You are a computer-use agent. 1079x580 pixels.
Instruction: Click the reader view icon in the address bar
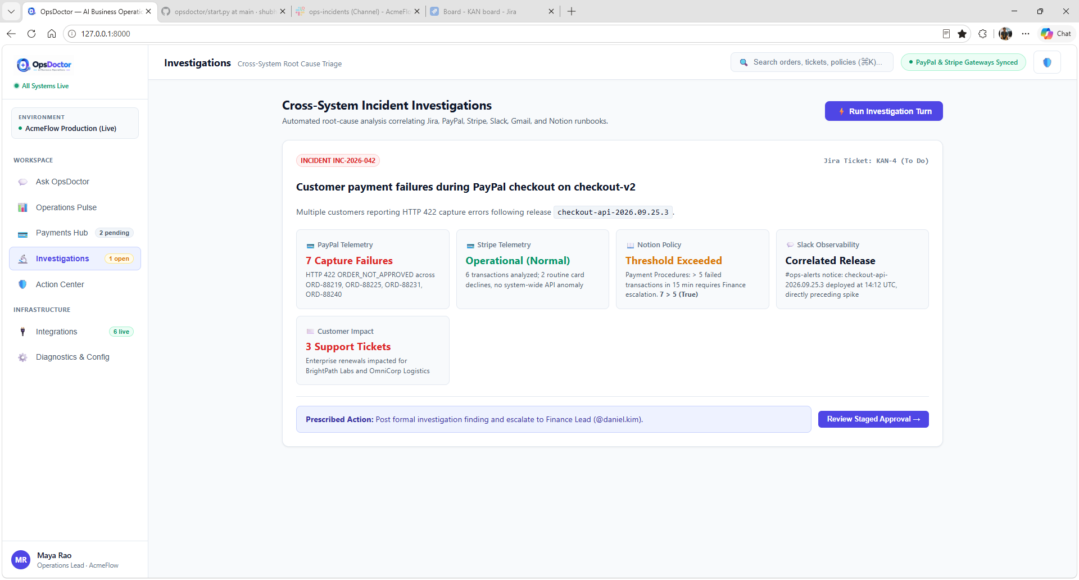946,34
